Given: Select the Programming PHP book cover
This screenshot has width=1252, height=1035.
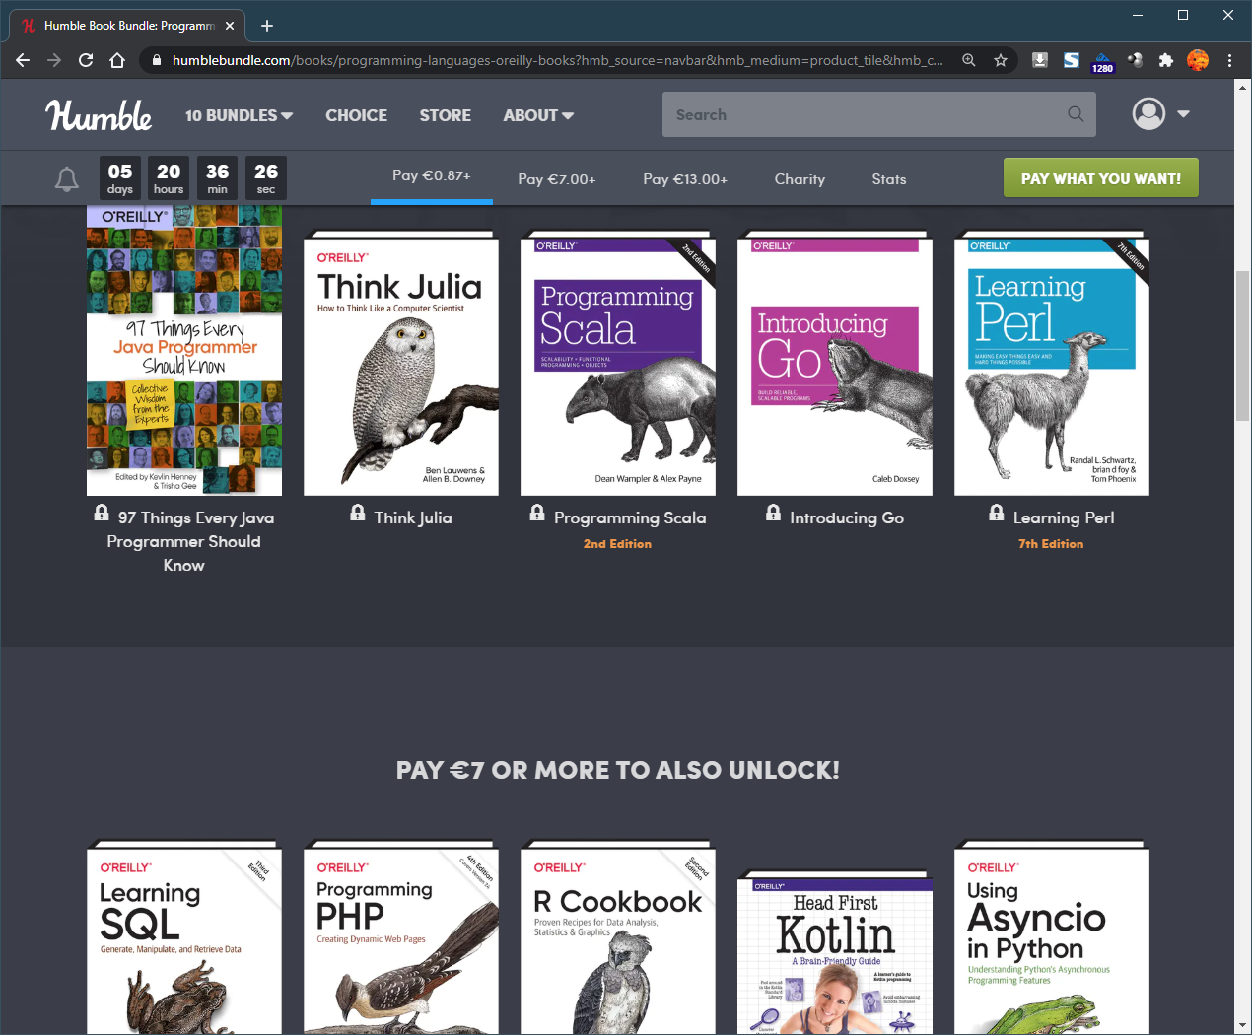Looking at the screenshot, I should (x=401, y=937).
